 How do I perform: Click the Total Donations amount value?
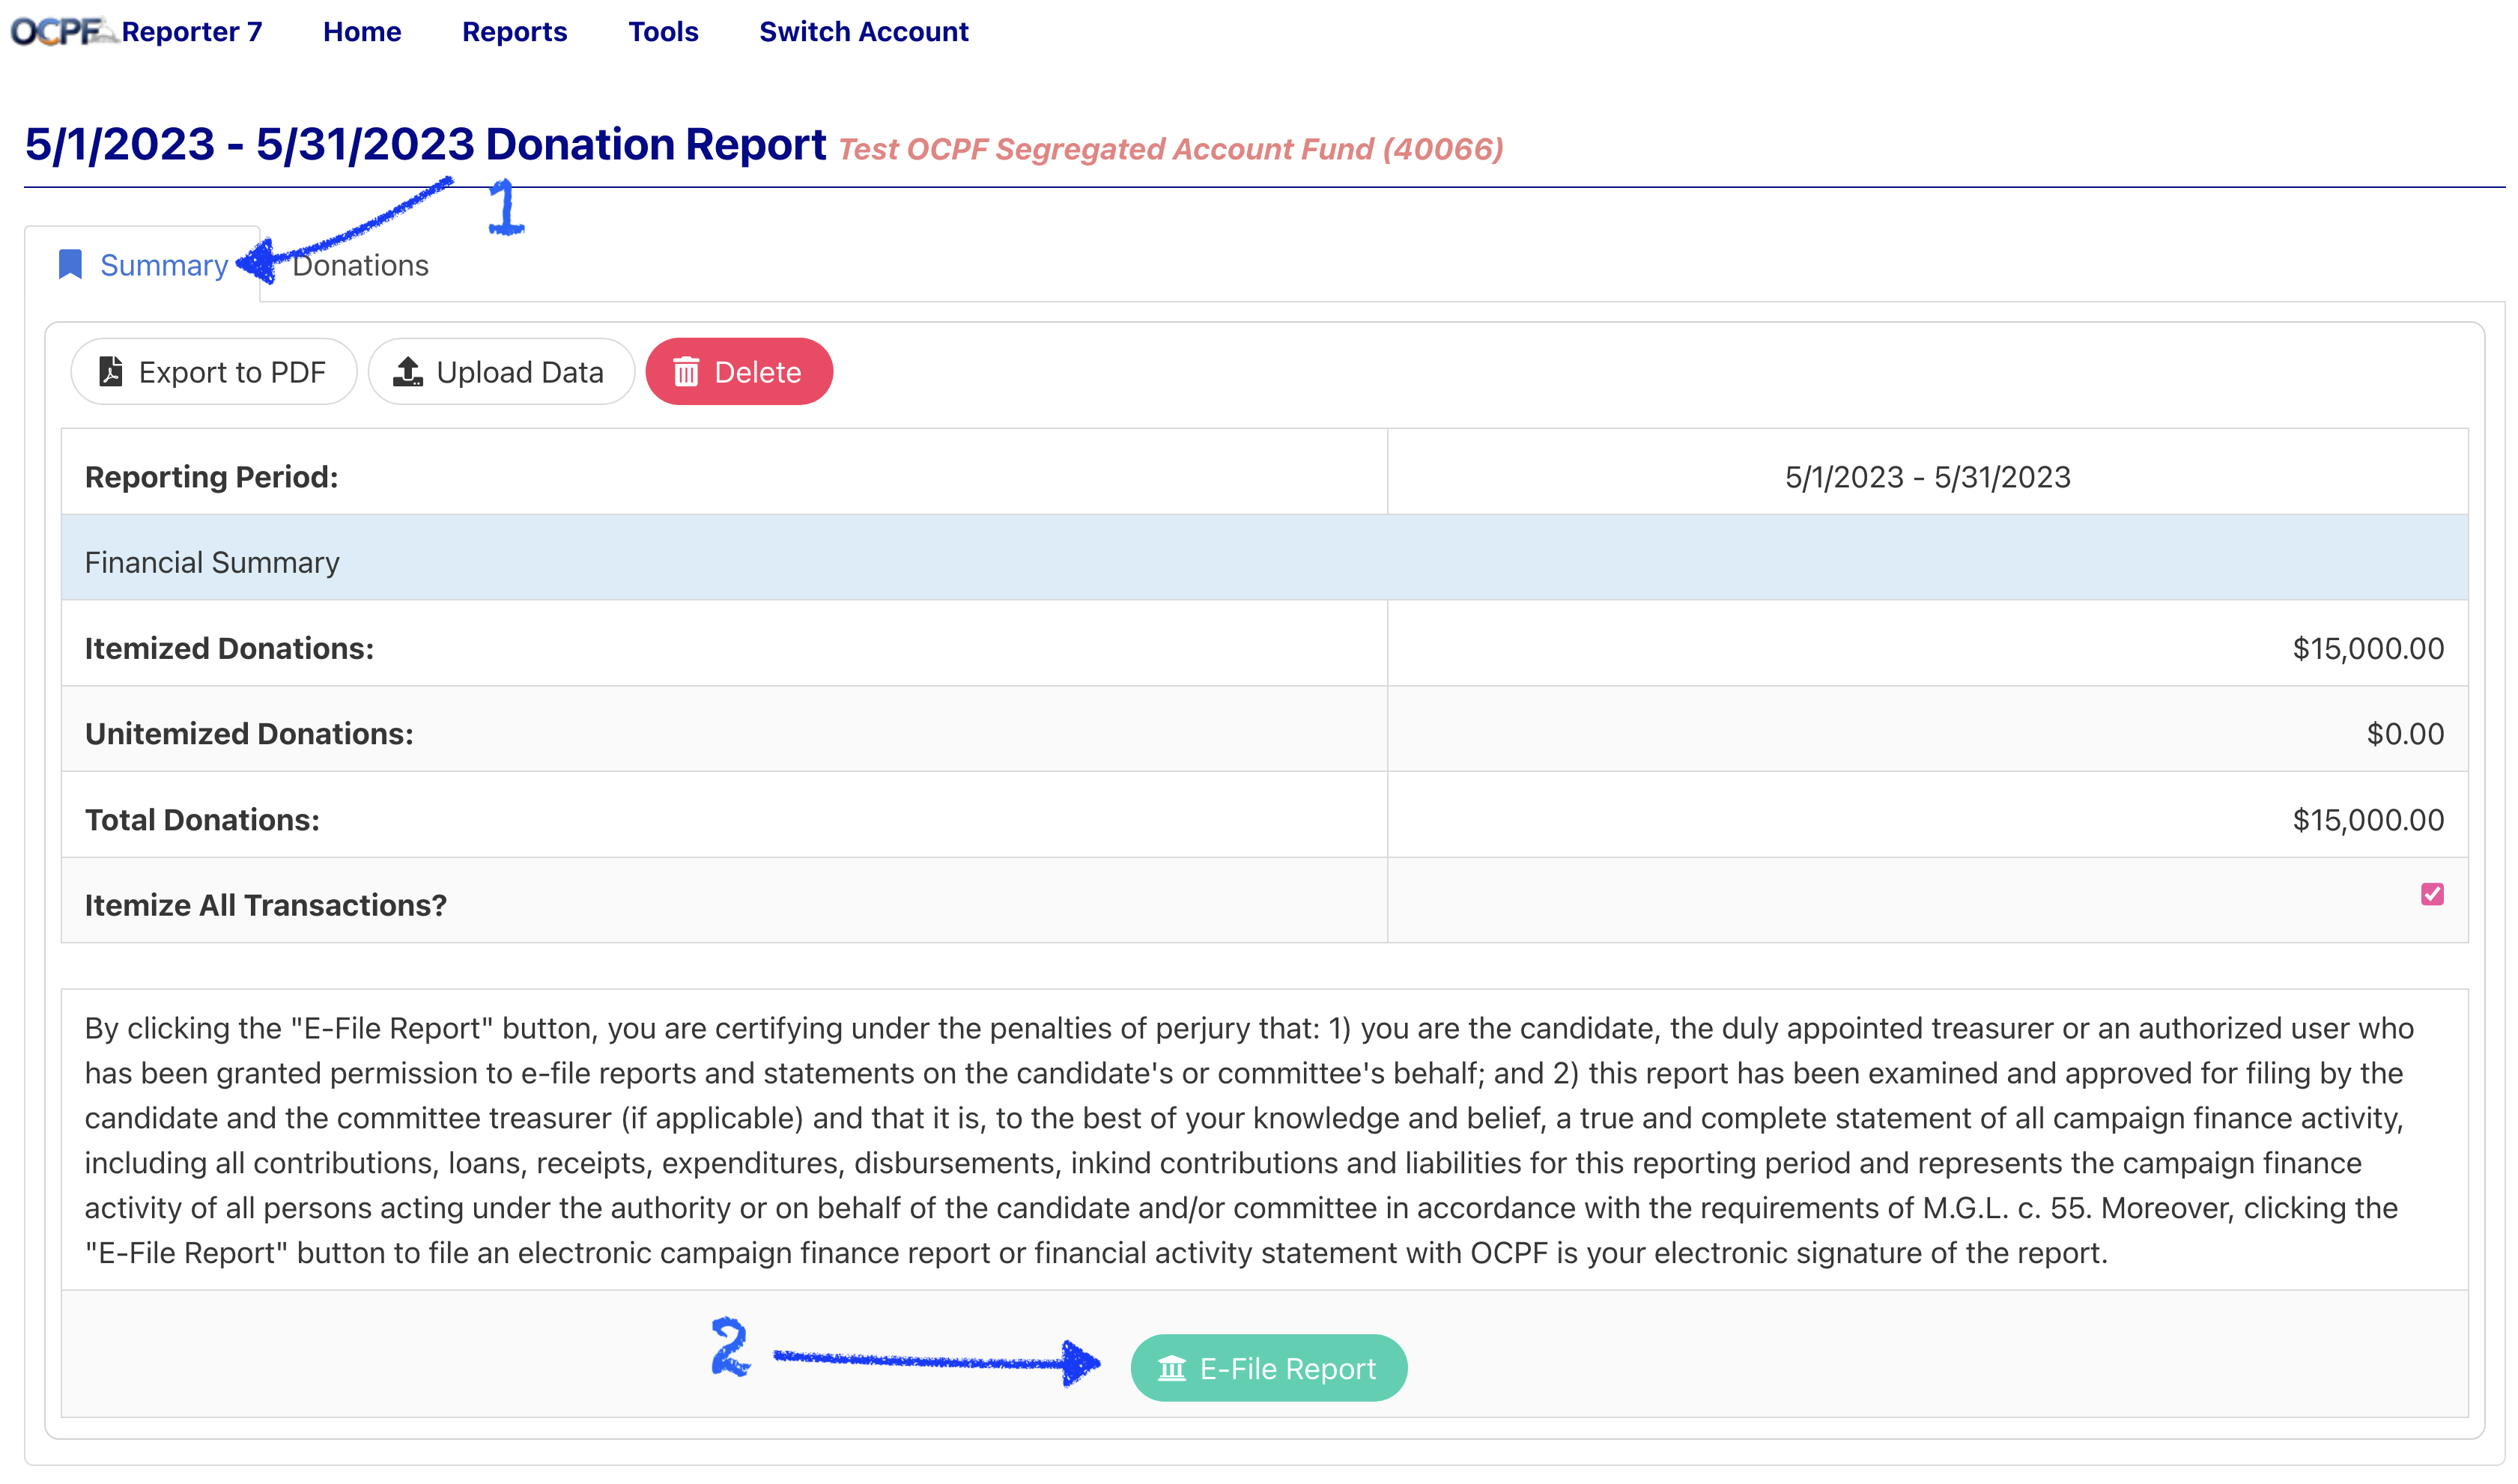click(x=2367, y=820)
